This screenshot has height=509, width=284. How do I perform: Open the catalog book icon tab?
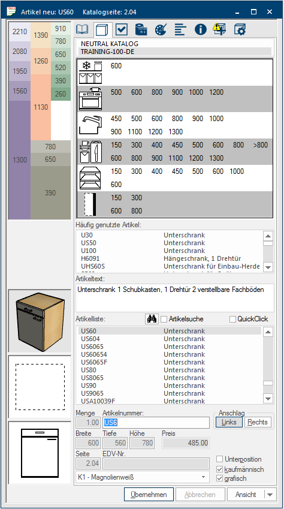pyautogui.click(x=83, y=29)
